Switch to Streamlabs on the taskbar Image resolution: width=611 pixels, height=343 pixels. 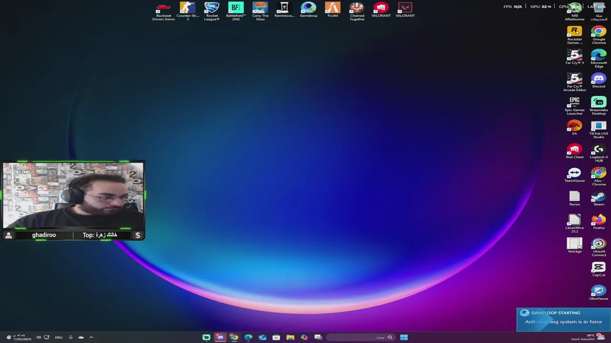206,337
